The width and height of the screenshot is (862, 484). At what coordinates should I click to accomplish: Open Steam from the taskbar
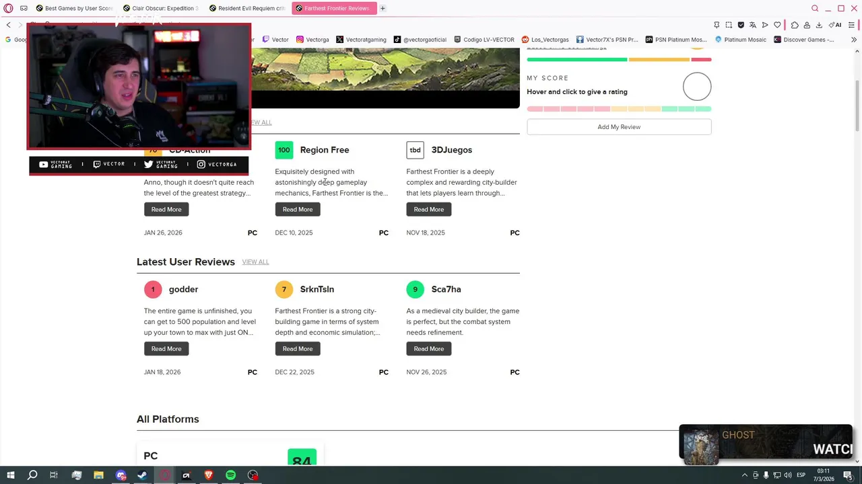click(142, 475)
